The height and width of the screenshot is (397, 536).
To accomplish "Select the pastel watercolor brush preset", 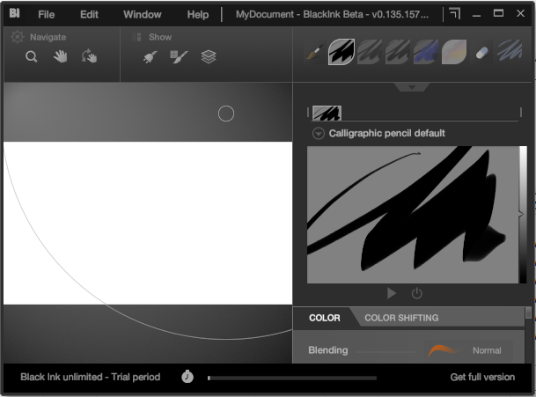I will click(x=454, y=52).
